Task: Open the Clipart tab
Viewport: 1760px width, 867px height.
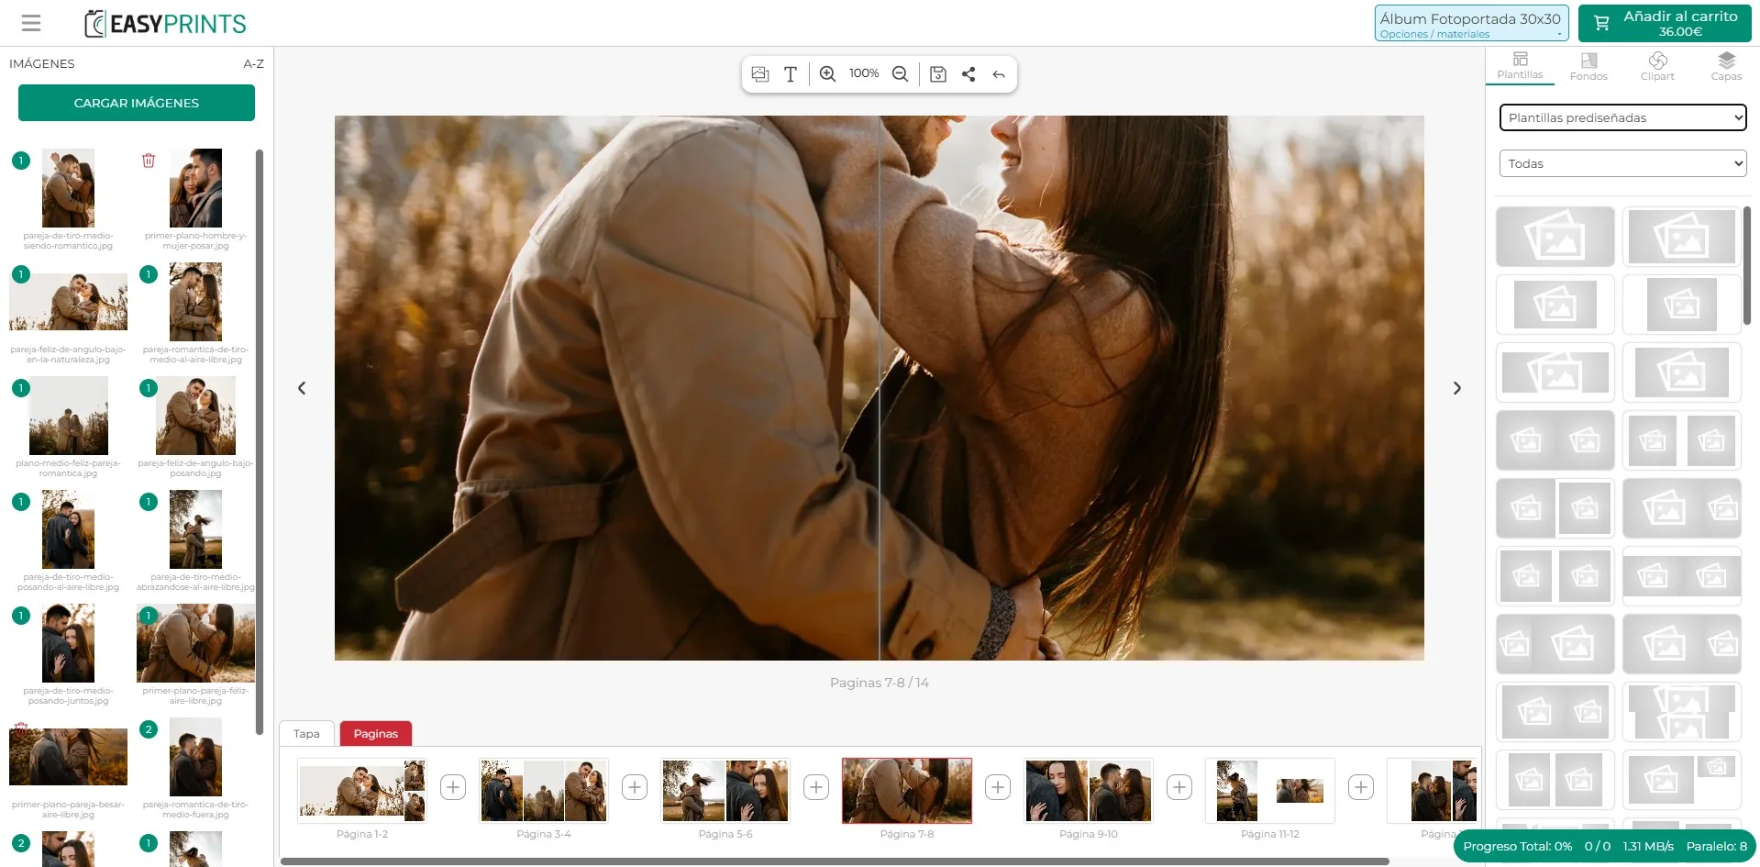Action: pos(1657,66)
